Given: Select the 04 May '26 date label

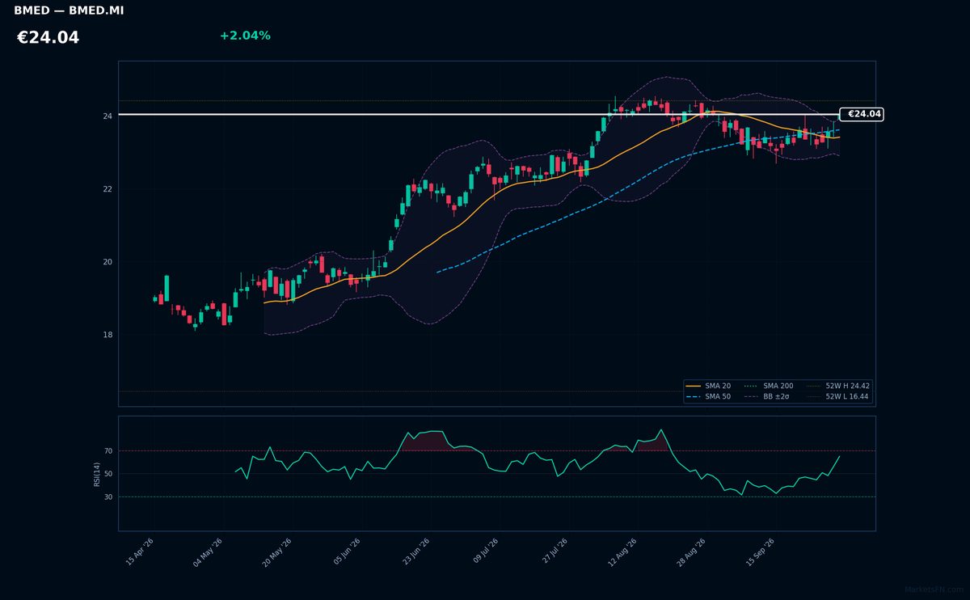Looking at the screenshot, I should click(207, 553).
